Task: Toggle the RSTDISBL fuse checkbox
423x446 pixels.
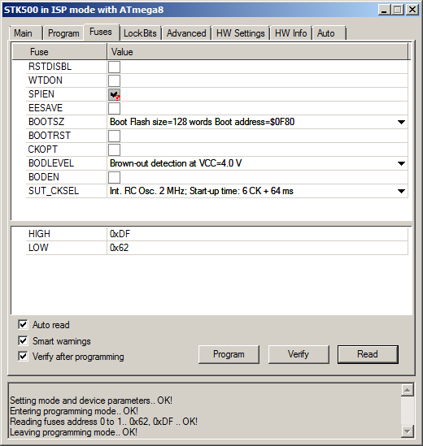Action: (x=114, y=67)
